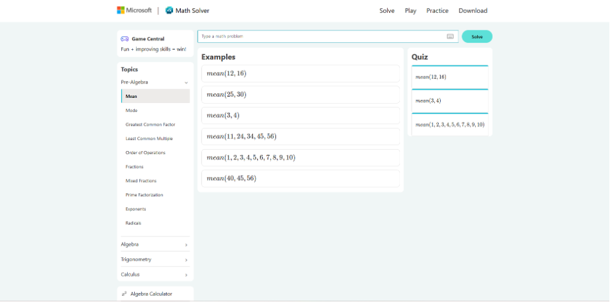The width and height of the screenshot is (610, 302).
Task: Open example mean(40, 45, 56)
Action: pos(300,178)
